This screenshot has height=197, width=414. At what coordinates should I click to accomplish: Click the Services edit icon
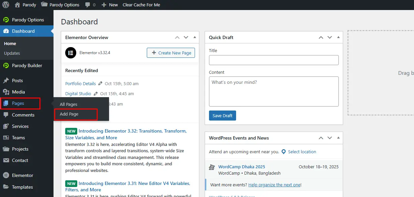[x=6, y=126]
